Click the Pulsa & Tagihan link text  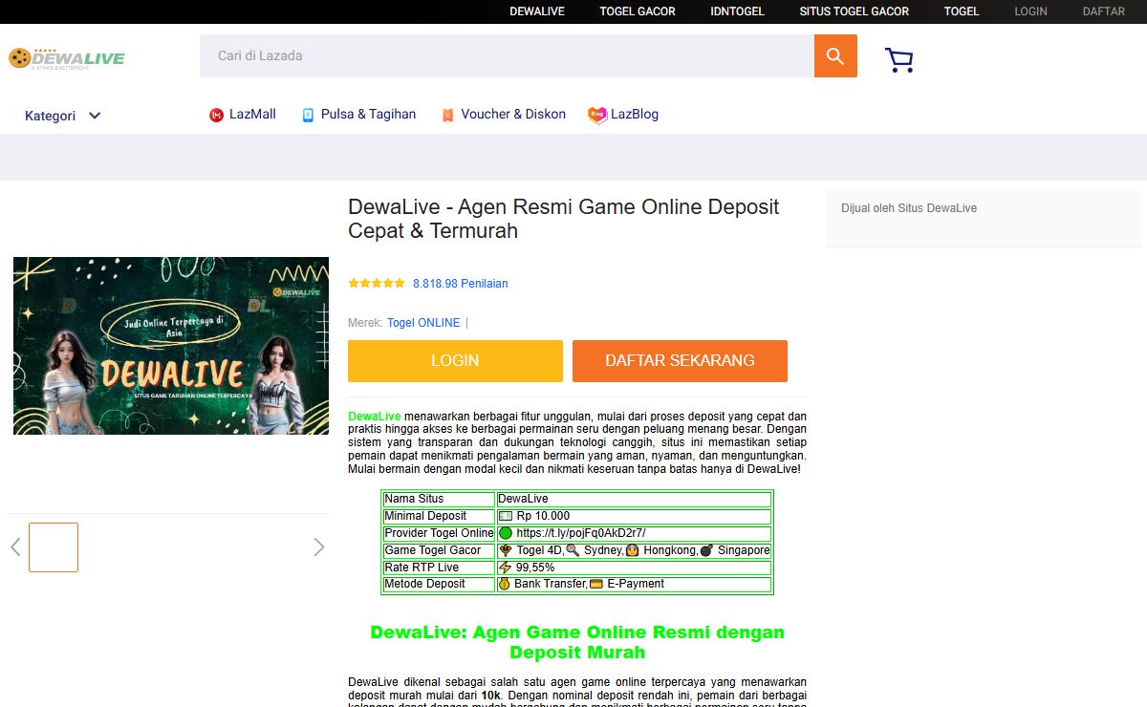click(x=368, y=115)
